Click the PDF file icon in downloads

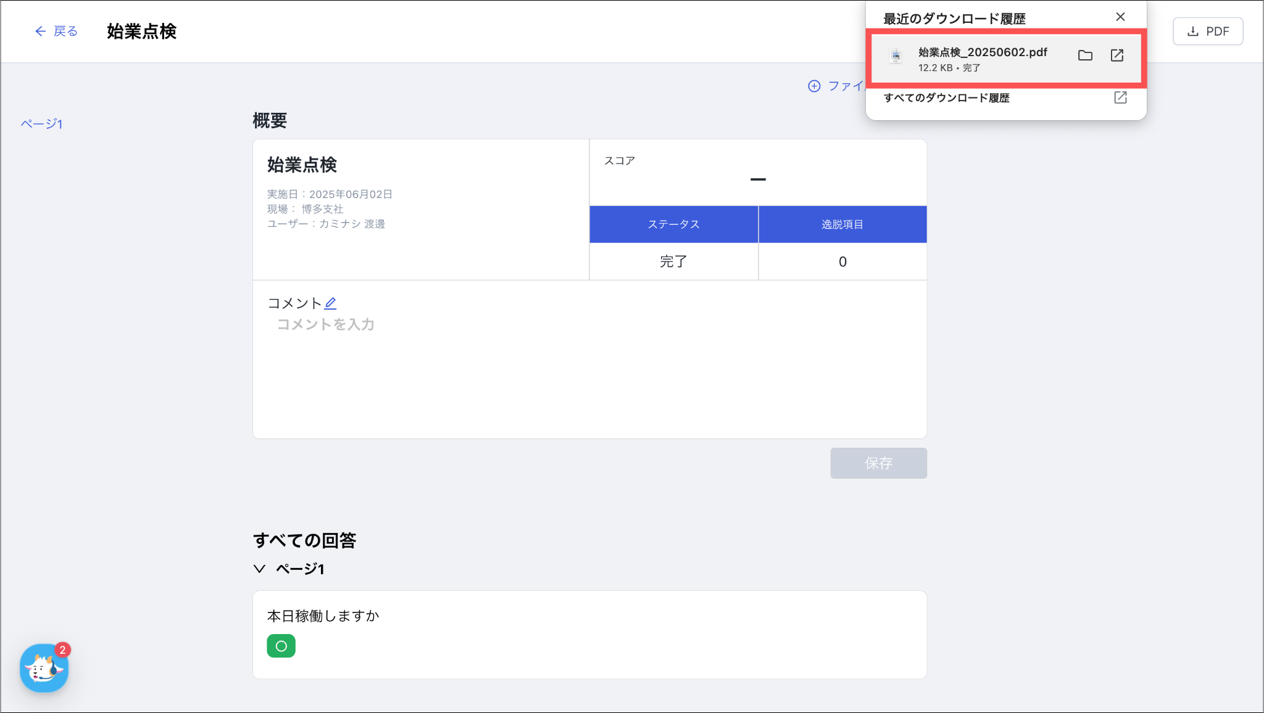(x=896, y=57)
